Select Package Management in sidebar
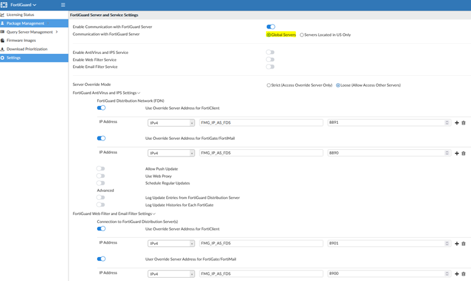471x281 pixels. coord(34,23)
